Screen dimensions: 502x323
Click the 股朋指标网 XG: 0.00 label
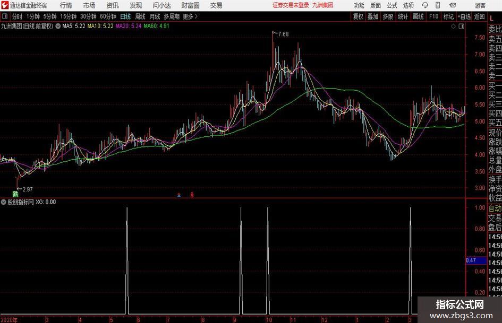(x=32, y=202)
